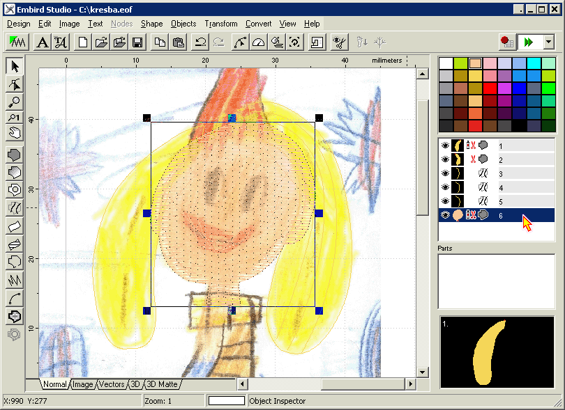
Task: Switch to the 3D Matte view tab
Action: coord(162,384)
